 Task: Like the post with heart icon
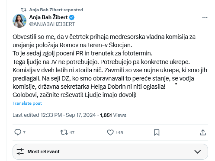(x=110, y=132)
